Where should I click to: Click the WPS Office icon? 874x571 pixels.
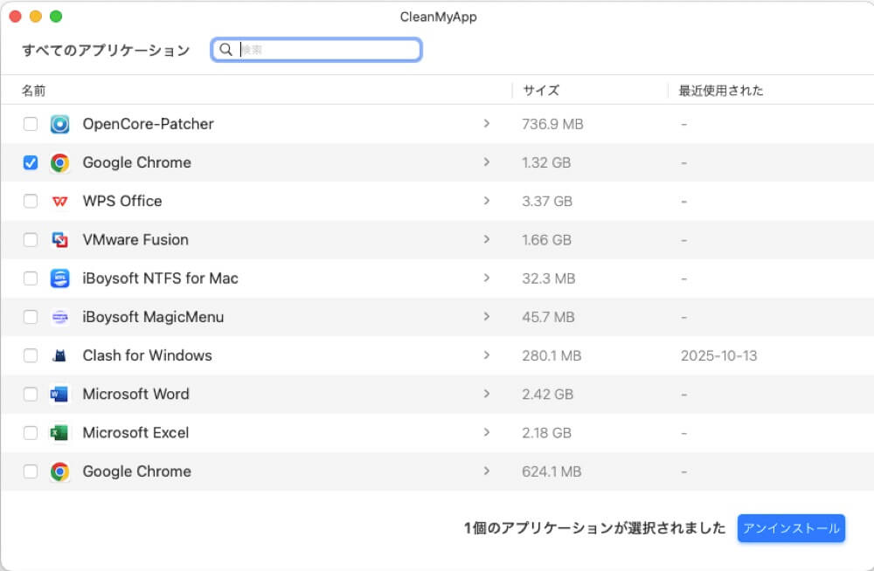click(59, 201)
